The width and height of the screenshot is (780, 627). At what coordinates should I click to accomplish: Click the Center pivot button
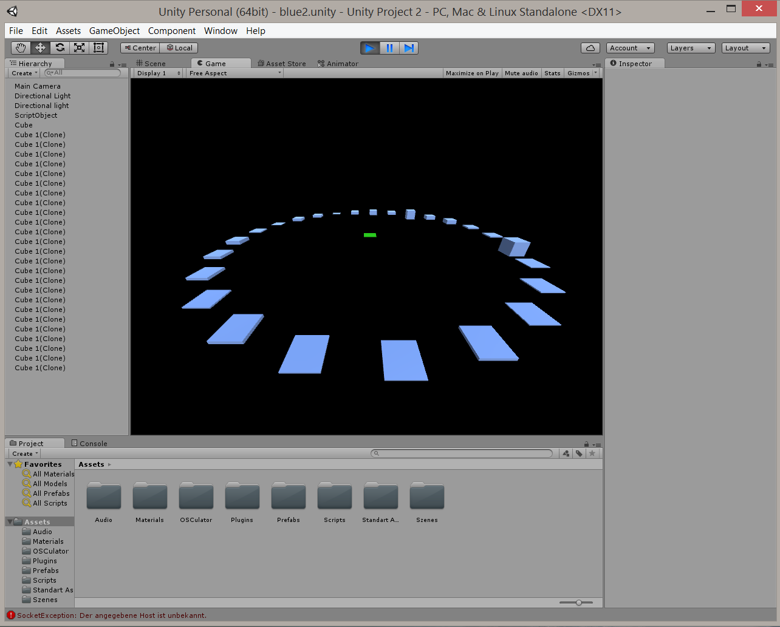point(140,48)
